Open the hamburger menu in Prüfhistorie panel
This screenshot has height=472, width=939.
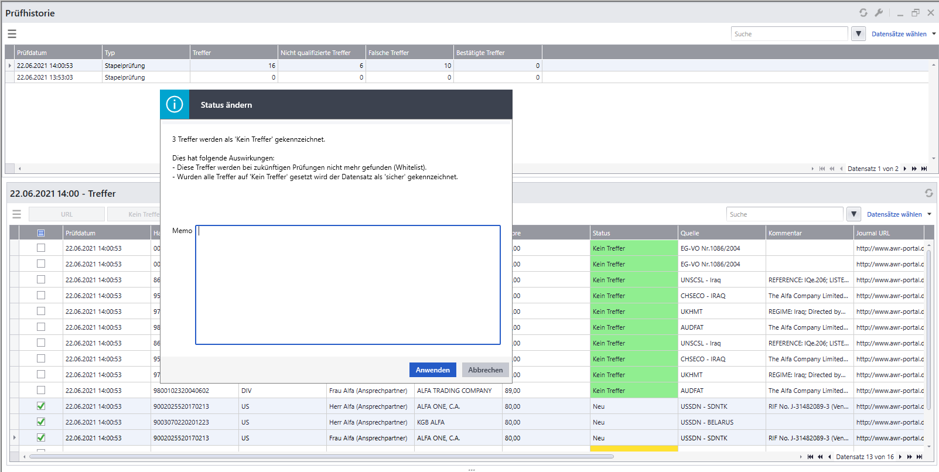click(x=12, y=34)
